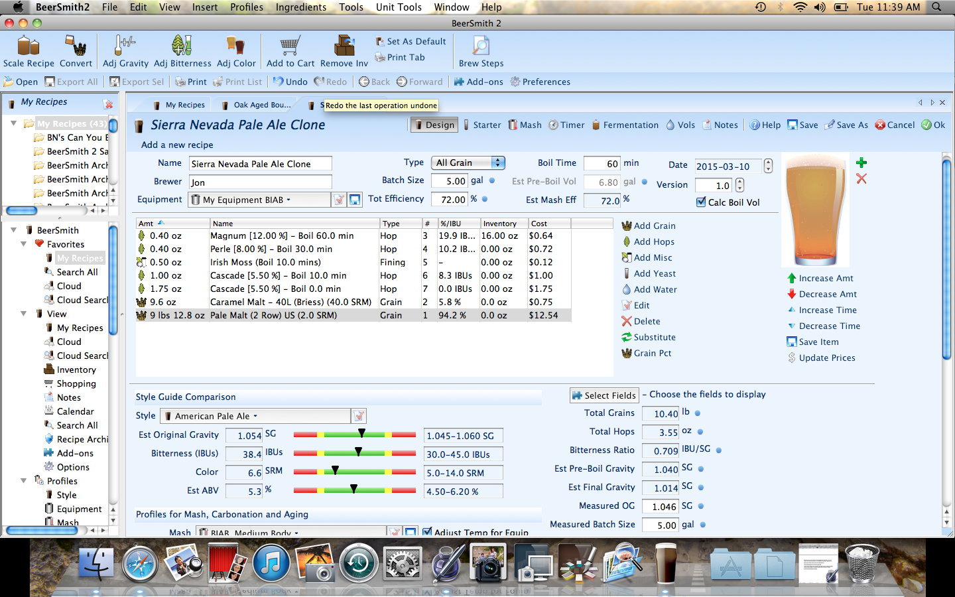Click the Brewer name field
Screen dimensions: 955x597
point(260,182)
